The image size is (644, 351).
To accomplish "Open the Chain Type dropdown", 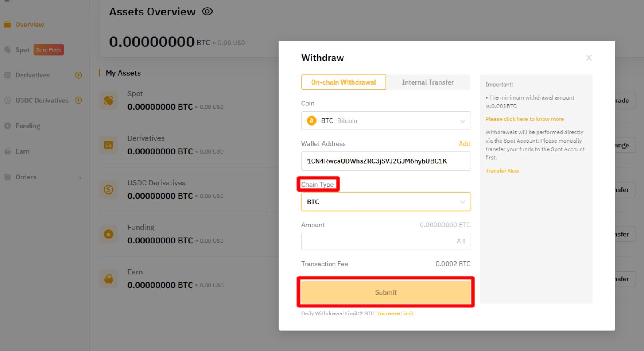I will (x=385, y=202).
